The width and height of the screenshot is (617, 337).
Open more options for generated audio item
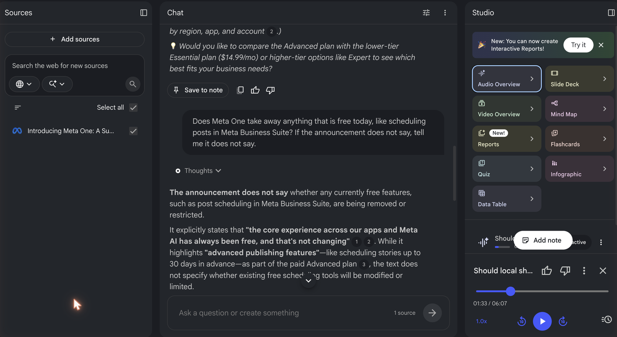pos(601,242)
